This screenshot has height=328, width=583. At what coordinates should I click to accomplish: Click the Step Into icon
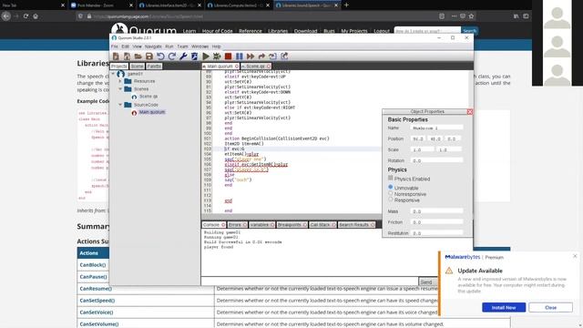[x=273, y=56]
